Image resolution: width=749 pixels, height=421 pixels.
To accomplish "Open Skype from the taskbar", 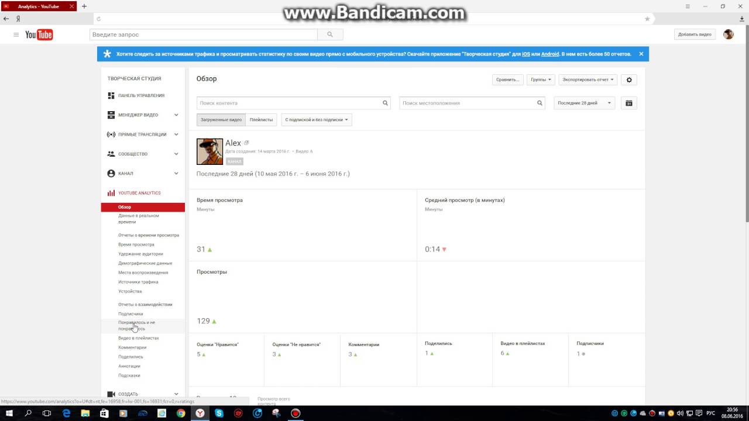I will coord(219,413).
